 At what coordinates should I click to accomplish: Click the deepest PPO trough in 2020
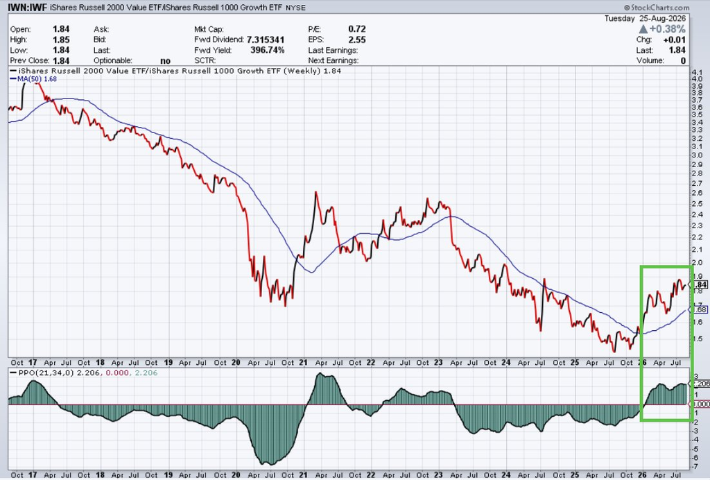click(x=268, y=463)
